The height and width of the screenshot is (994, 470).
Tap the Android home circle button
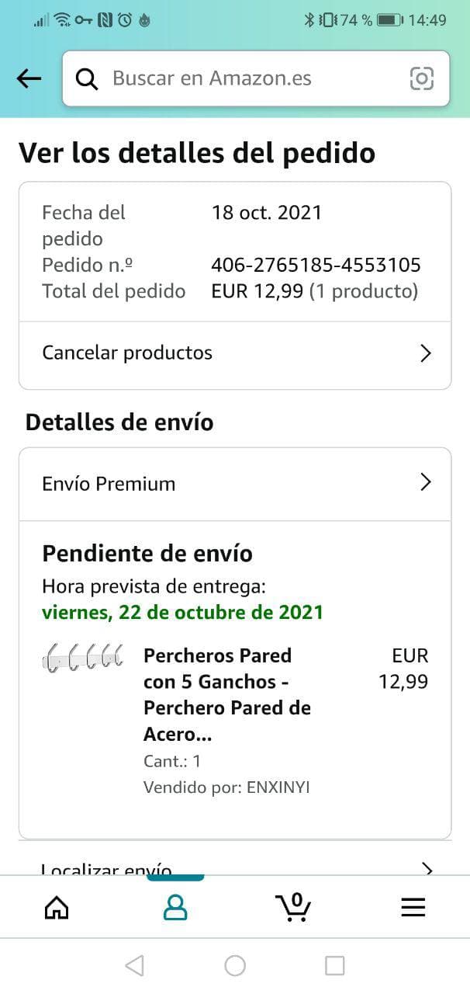coord(235,965)
